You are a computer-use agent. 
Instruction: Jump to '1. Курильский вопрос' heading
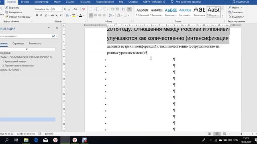pyautogui.click(x=14, y=62)
